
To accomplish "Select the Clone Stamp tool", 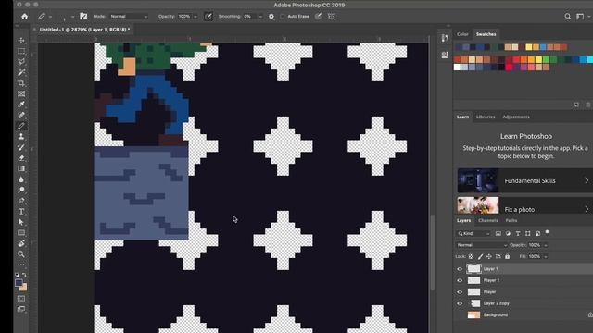I will [21, 137].
